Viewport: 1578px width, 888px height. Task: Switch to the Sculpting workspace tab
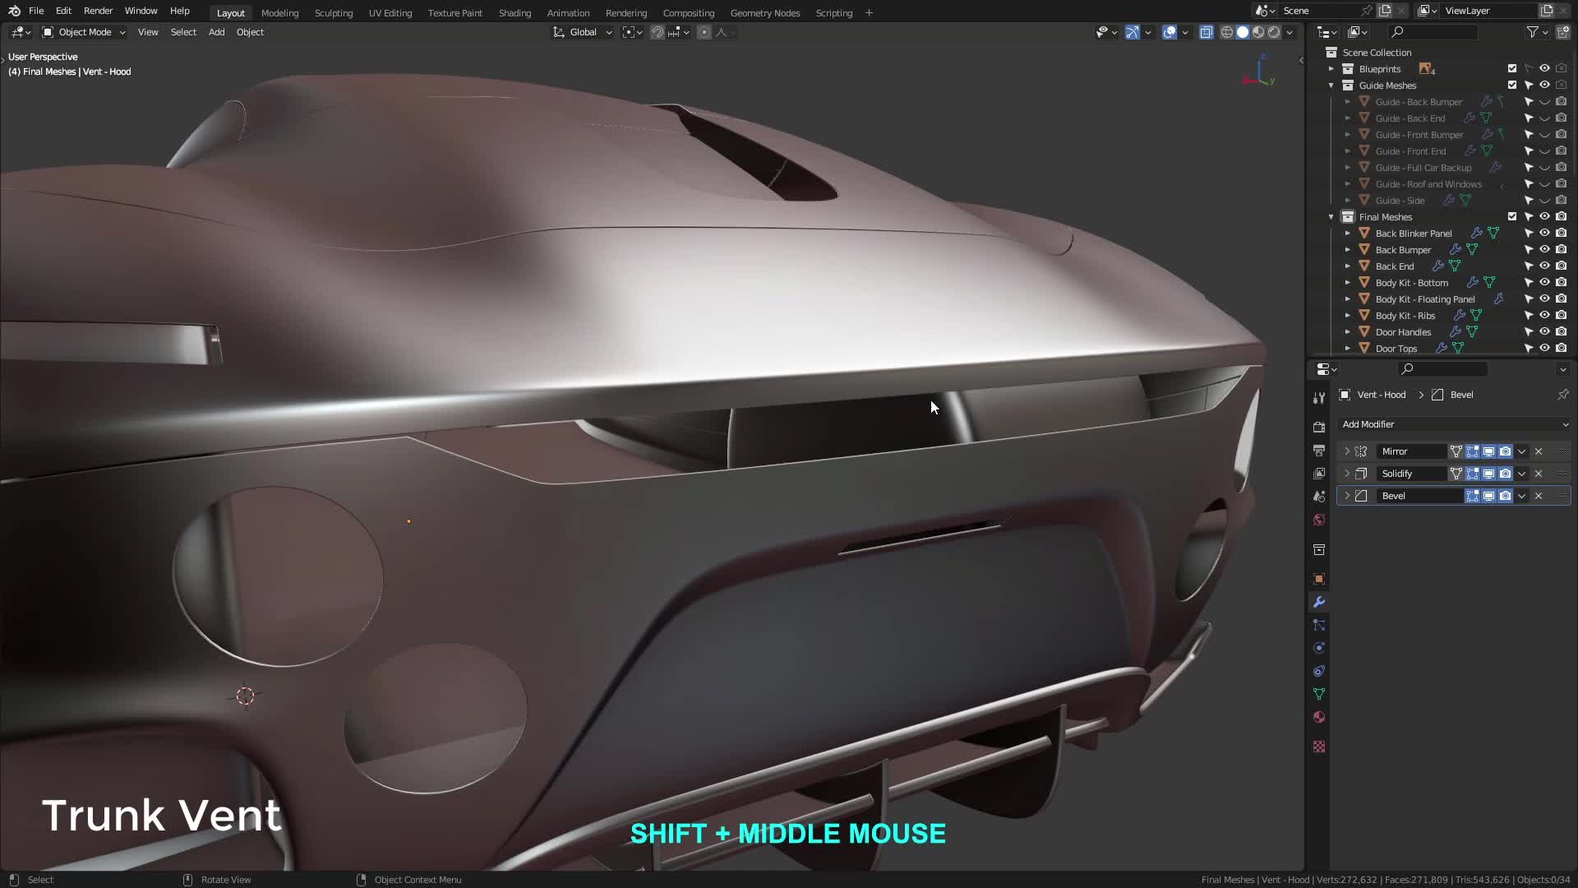click(x=334, y=13)
